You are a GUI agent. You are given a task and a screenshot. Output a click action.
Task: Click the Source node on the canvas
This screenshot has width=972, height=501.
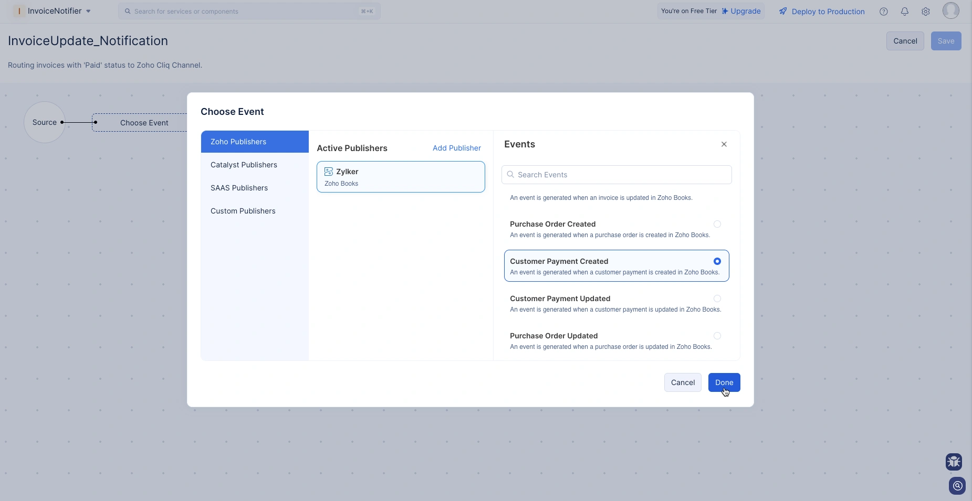click(45, 122)
